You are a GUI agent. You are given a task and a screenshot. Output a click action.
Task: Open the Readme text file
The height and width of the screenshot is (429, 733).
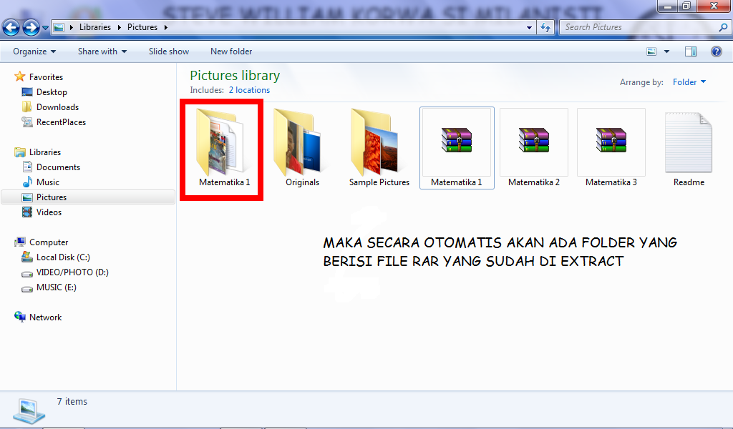(688, 143)
